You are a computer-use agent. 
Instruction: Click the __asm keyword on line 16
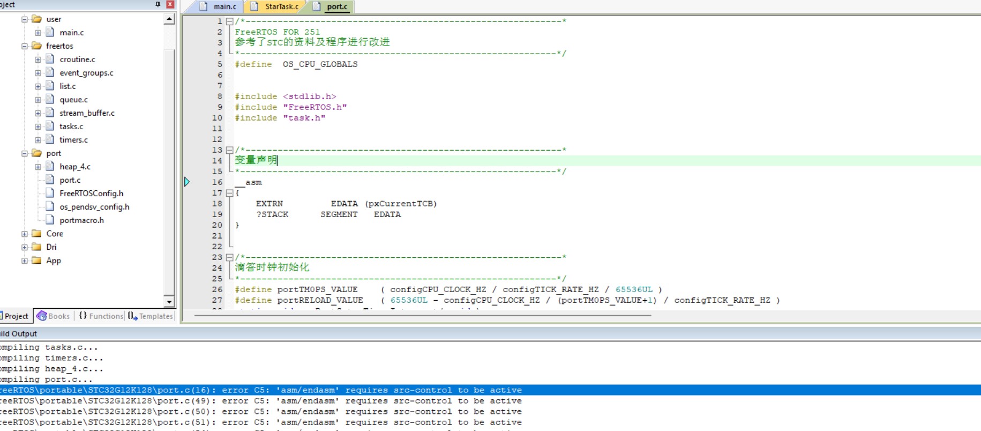(x=248, y=182)
